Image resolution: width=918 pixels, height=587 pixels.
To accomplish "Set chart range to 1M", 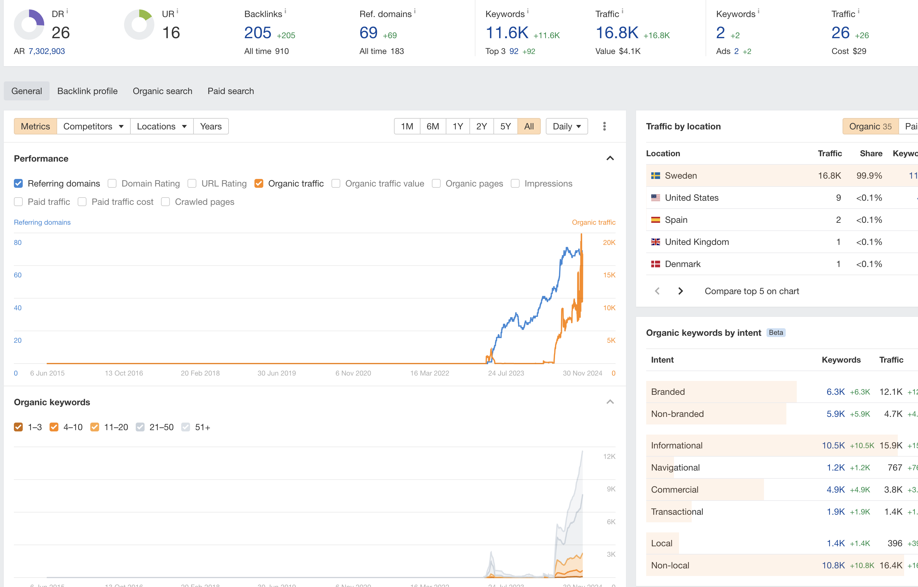I will coord(407,126).
